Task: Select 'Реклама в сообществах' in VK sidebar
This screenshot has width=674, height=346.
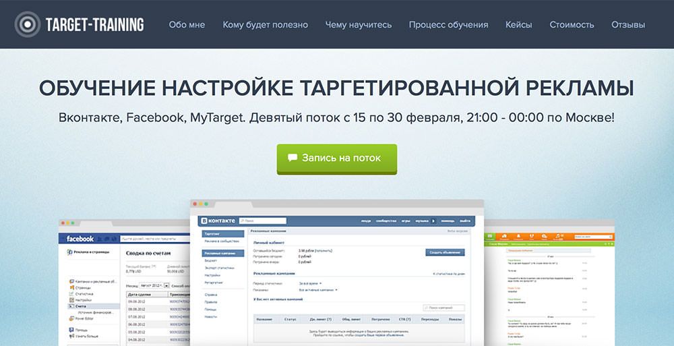Action: [x=222, y=241]
